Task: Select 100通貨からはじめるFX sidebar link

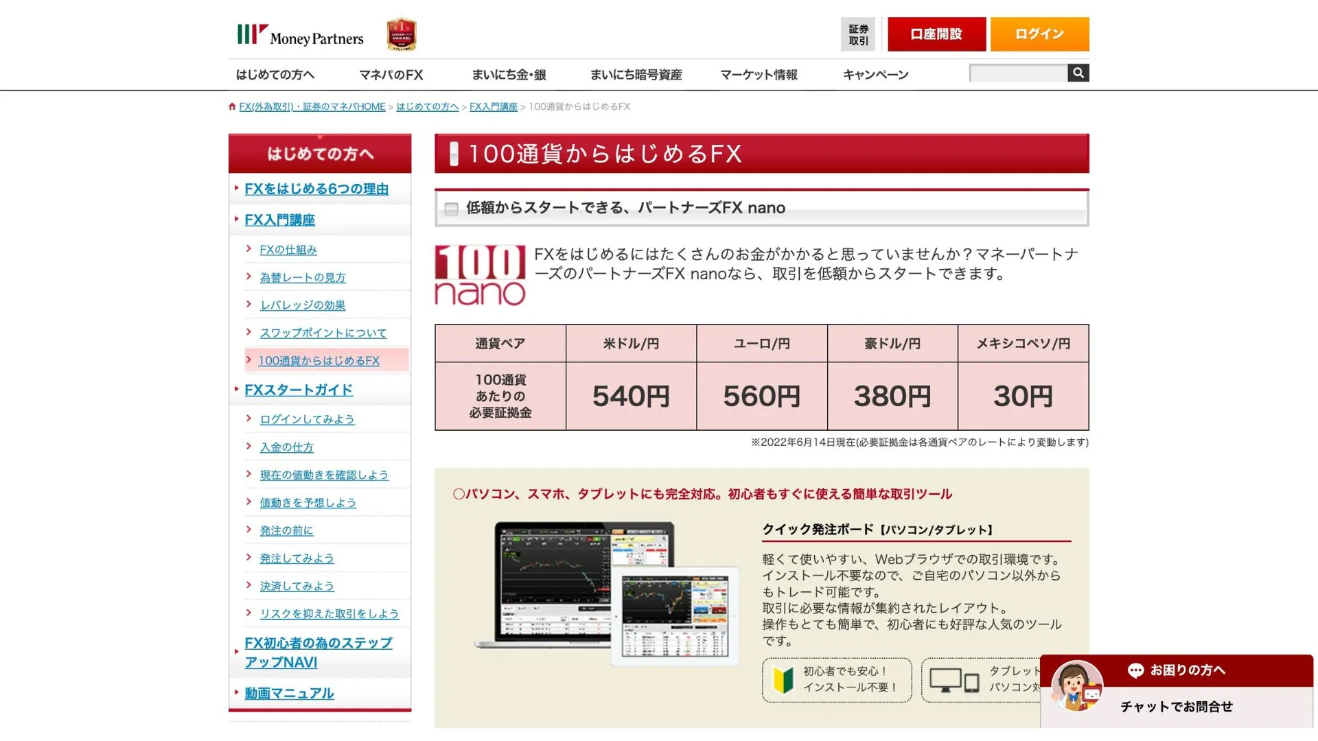Action: point(319,361)
